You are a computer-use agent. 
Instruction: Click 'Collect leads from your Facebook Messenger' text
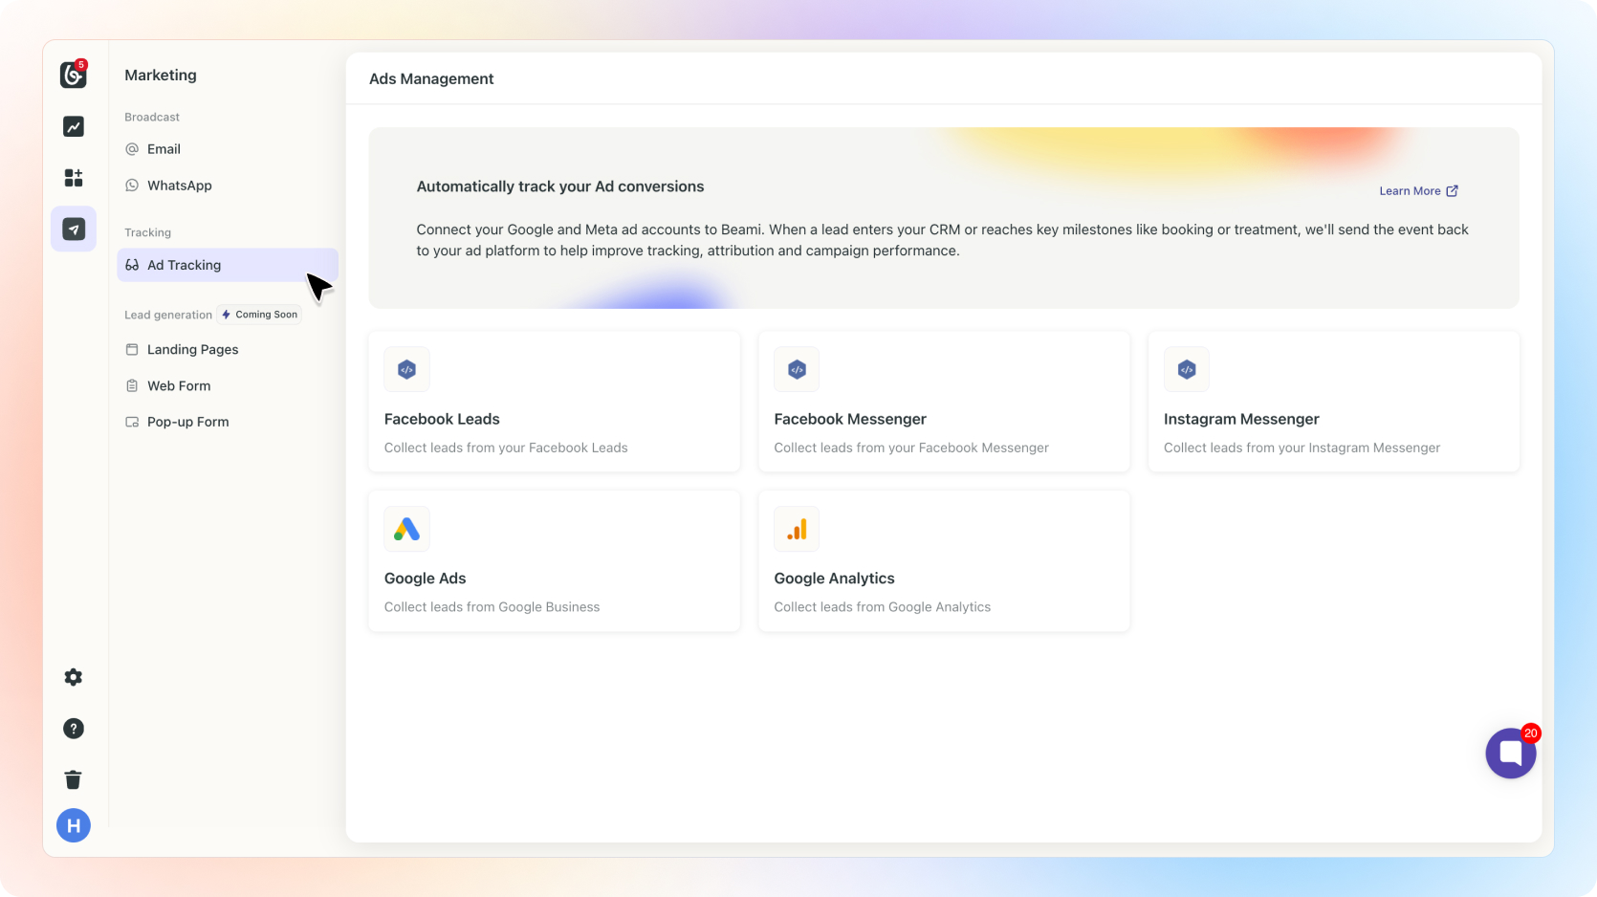[x=911, y=448]
